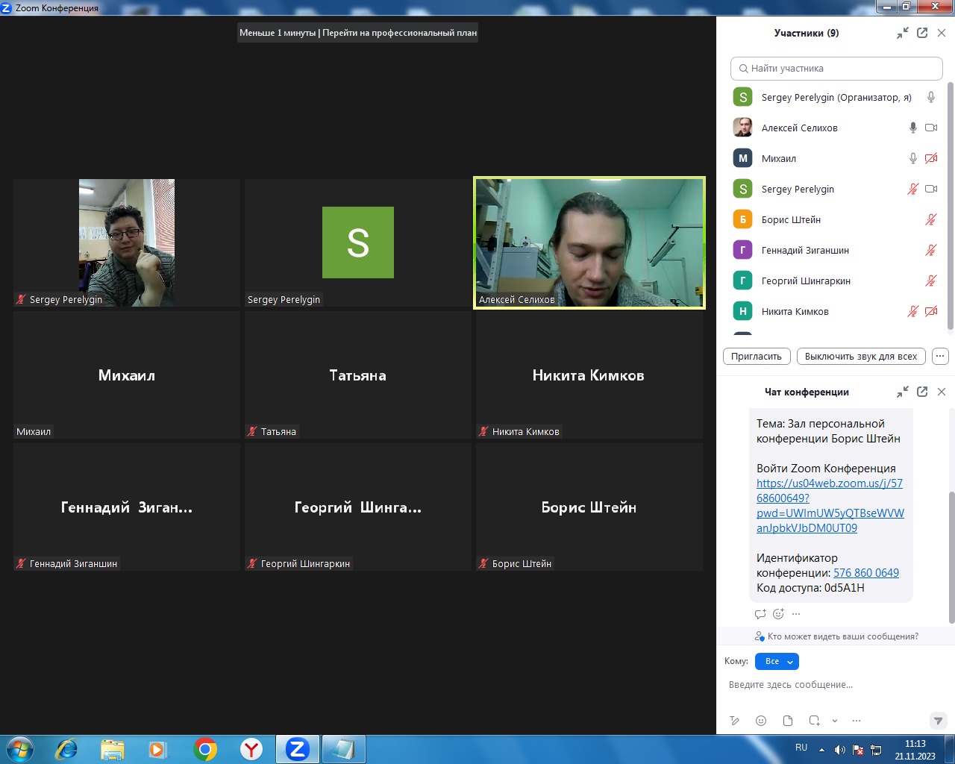Pop out the Чат конференции panel

[922, 392]
